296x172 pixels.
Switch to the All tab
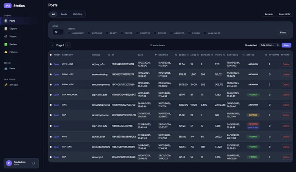click(54, 14)
